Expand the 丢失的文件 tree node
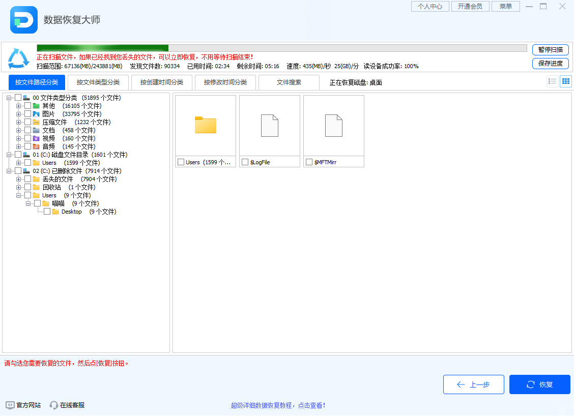Image resolution: width=574 pixels, height=416 pixels. coord(18,179)
